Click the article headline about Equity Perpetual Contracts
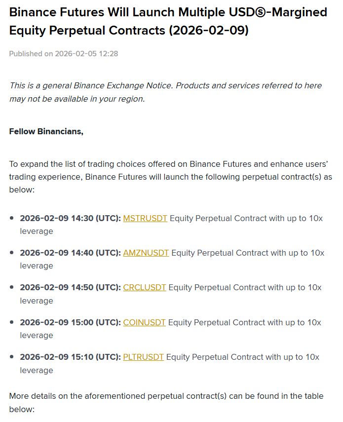 [x=168, y=21]
